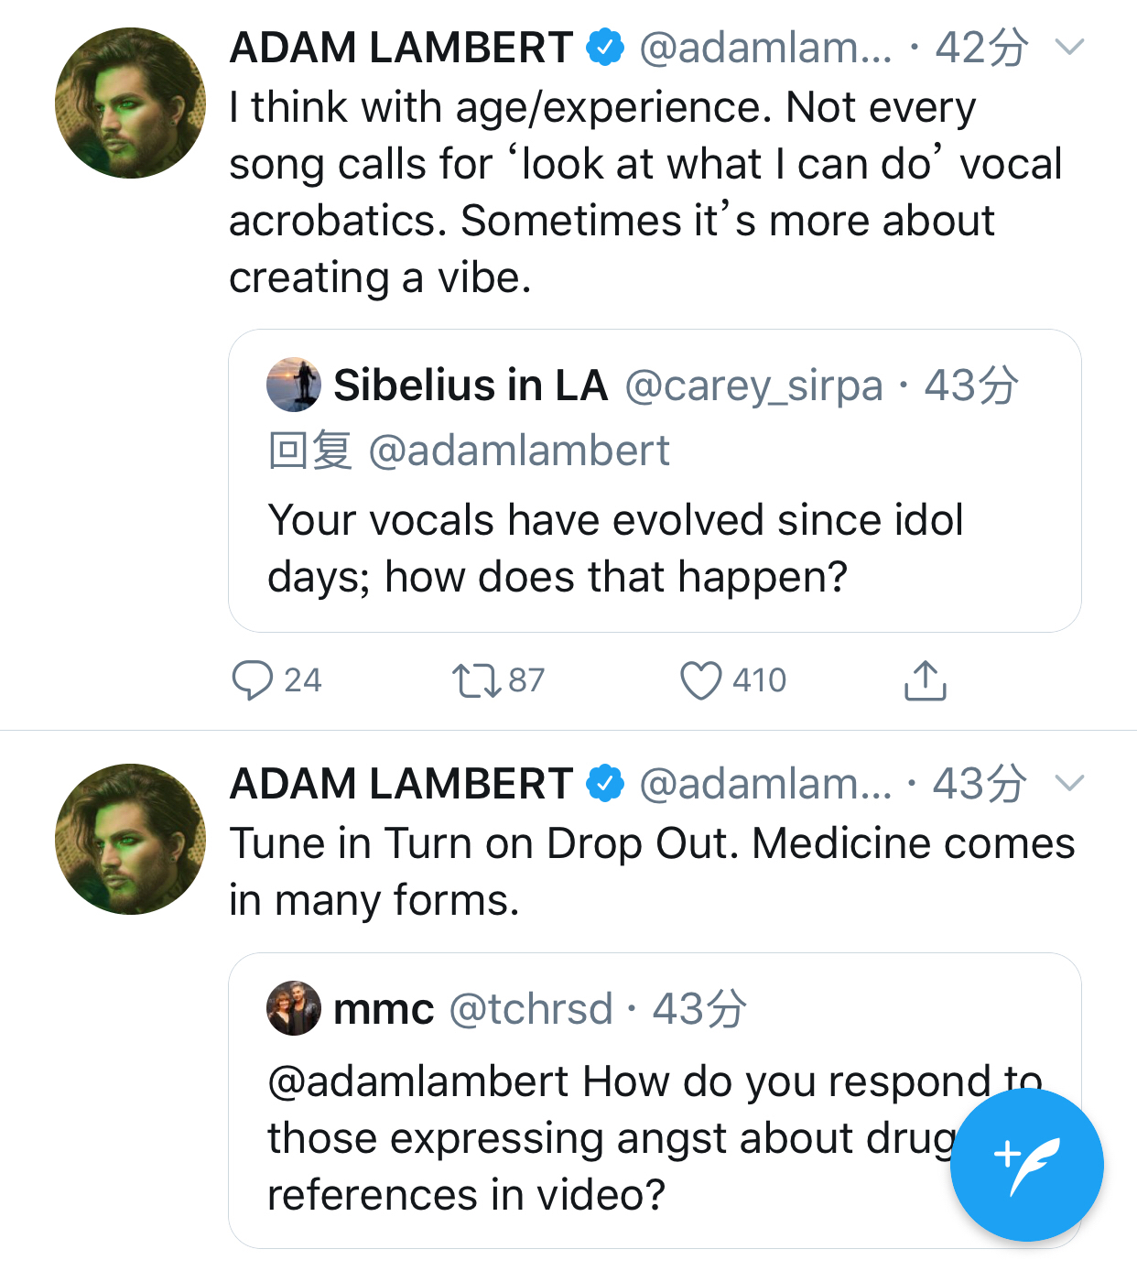Open the @tchrsd handle in quoted tweet
The width and height of the screenshot is (1137, 1271).
(531, 1009)
